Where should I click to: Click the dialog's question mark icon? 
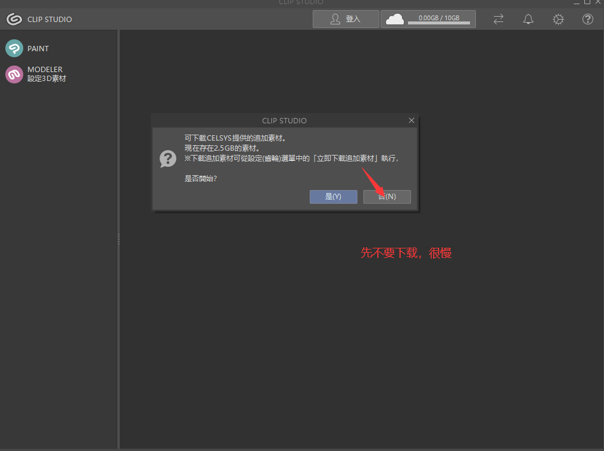168,158
